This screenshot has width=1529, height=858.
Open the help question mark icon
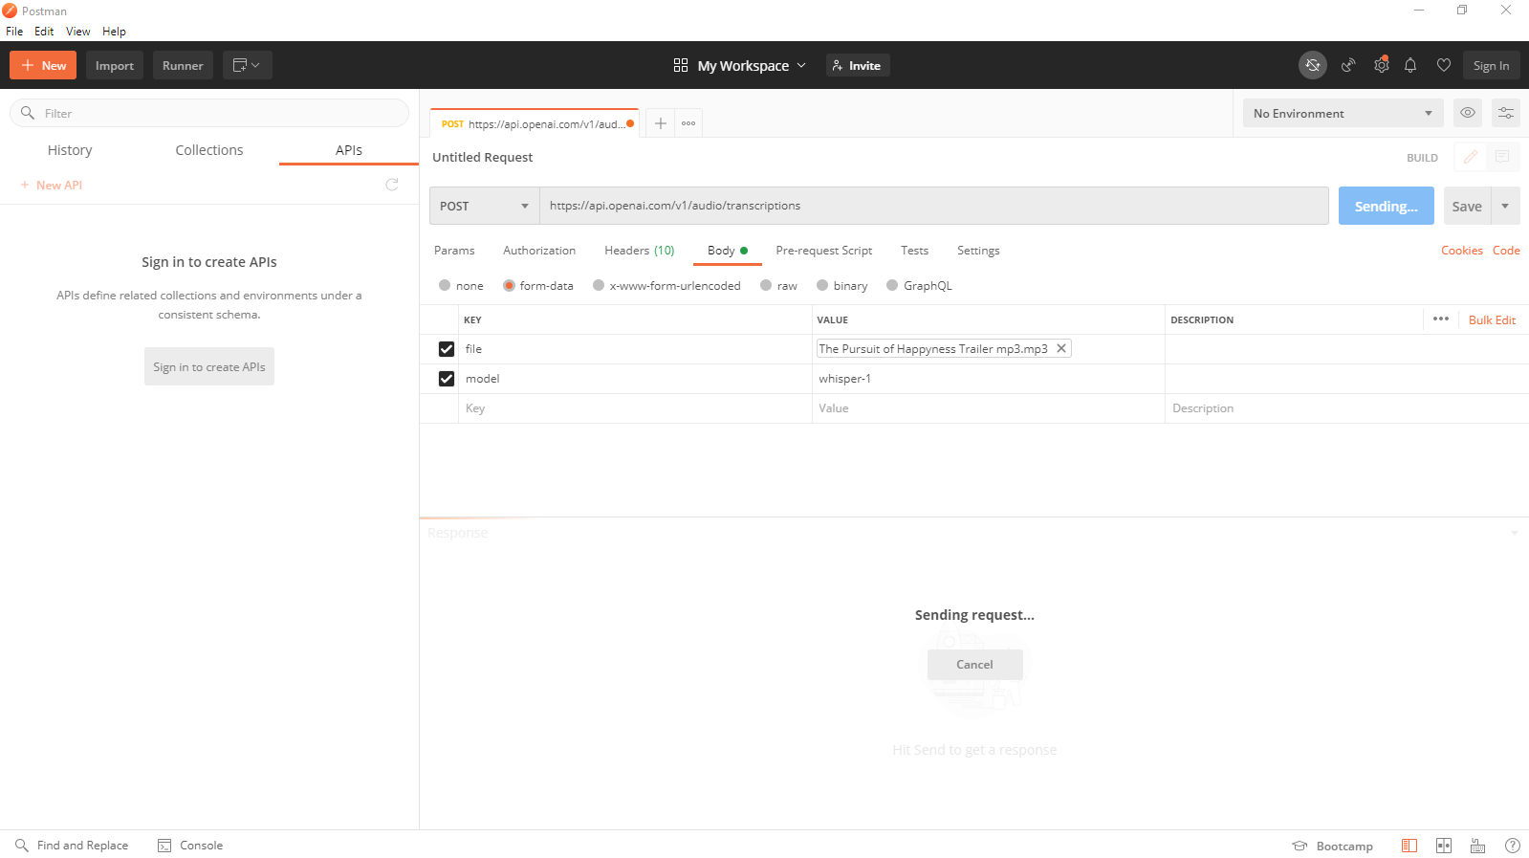[1513, 846]
